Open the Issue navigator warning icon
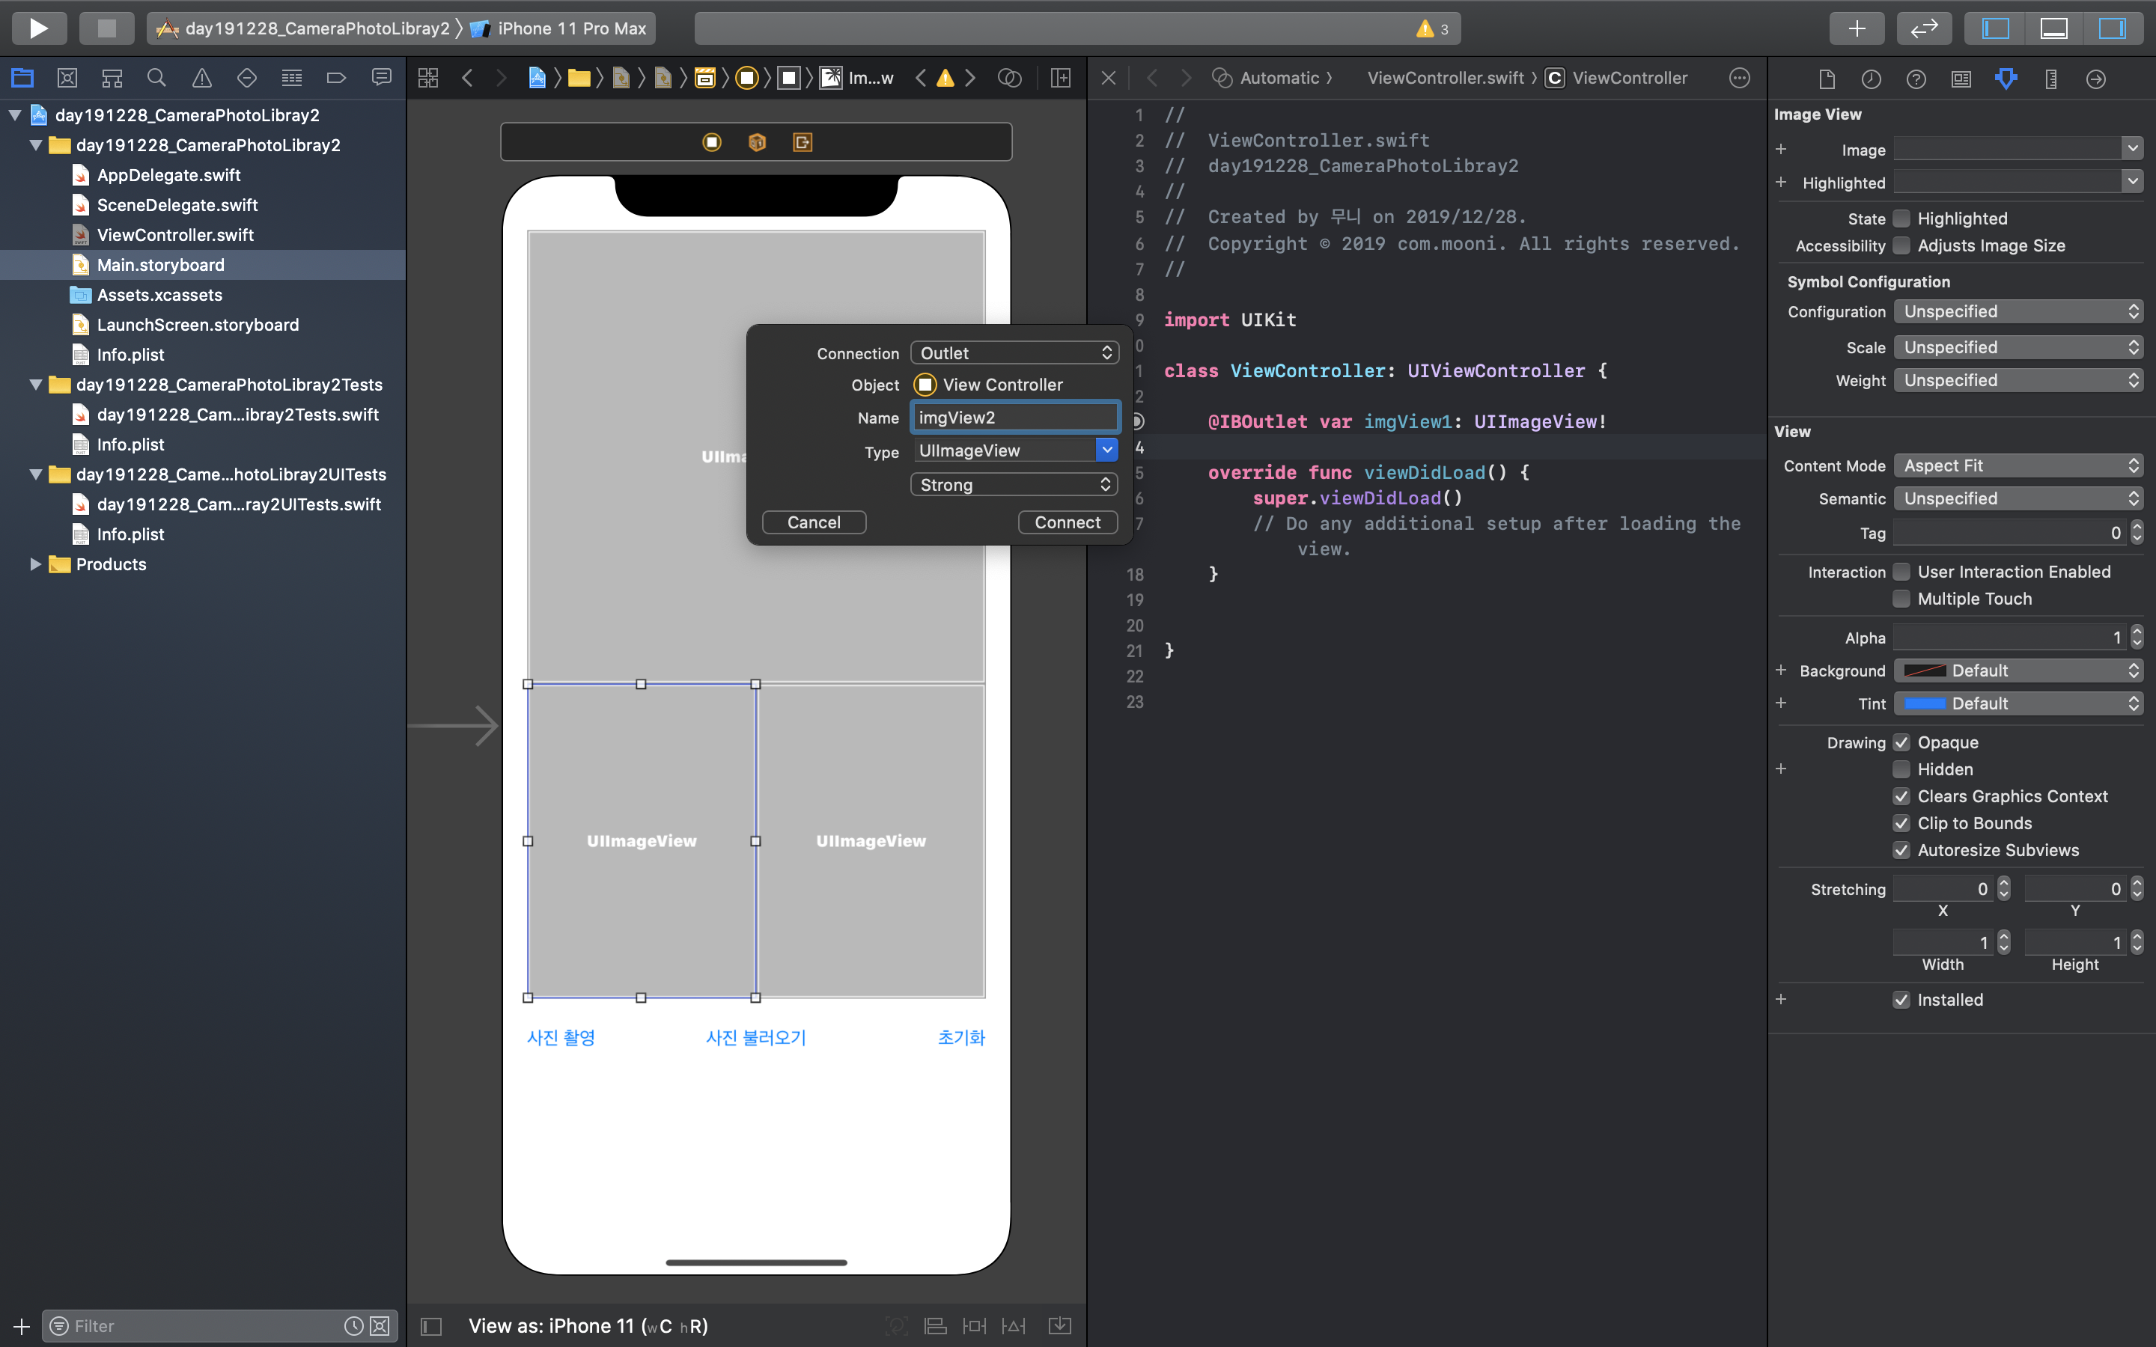This screenshot has width=2156, height=1347. (x=202, y=79)
